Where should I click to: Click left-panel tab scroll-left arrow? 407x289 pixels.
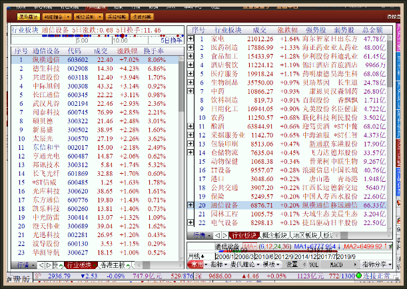(41, 265)
